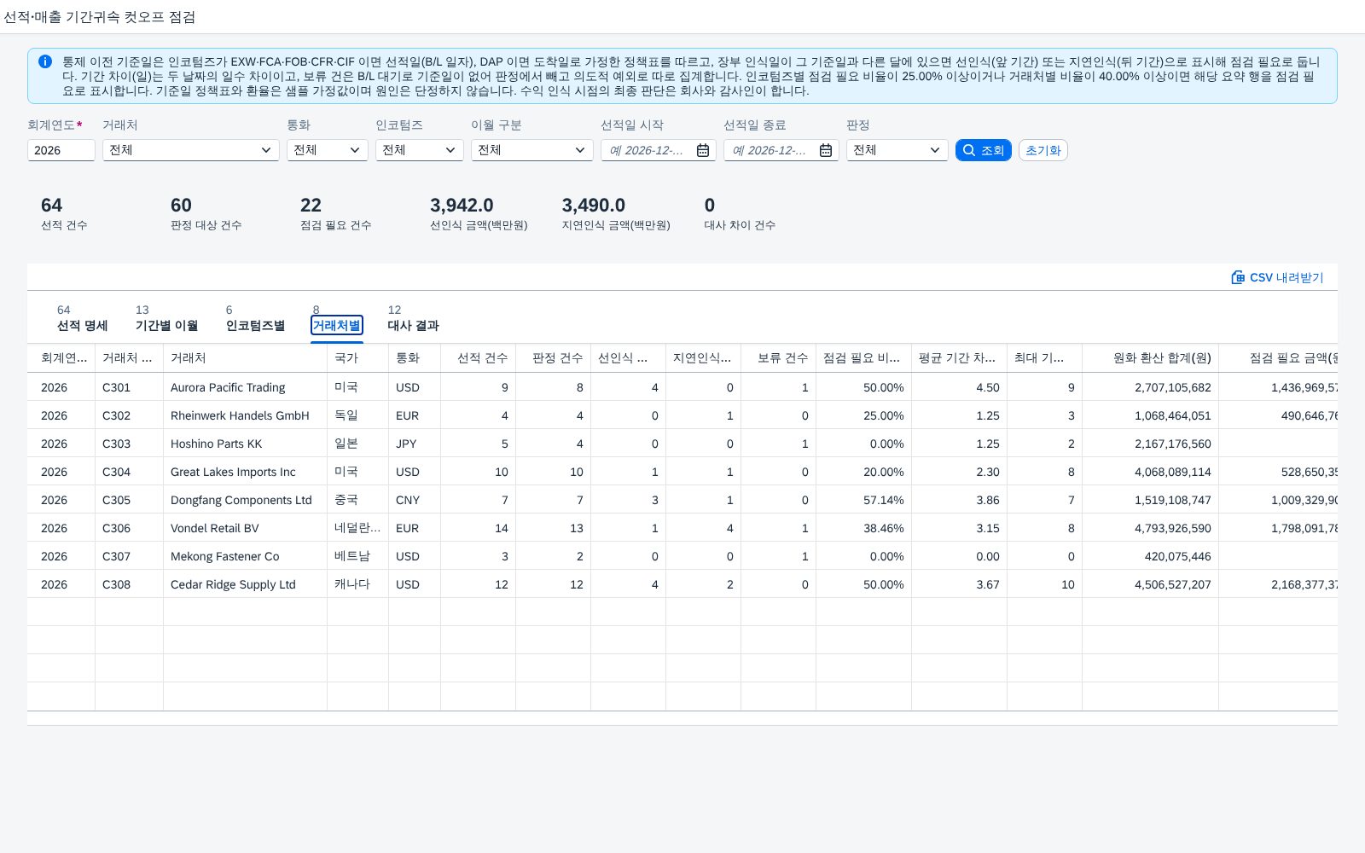Click the C306 customer code cell
1365x853 pixels.
coord(130,528)
